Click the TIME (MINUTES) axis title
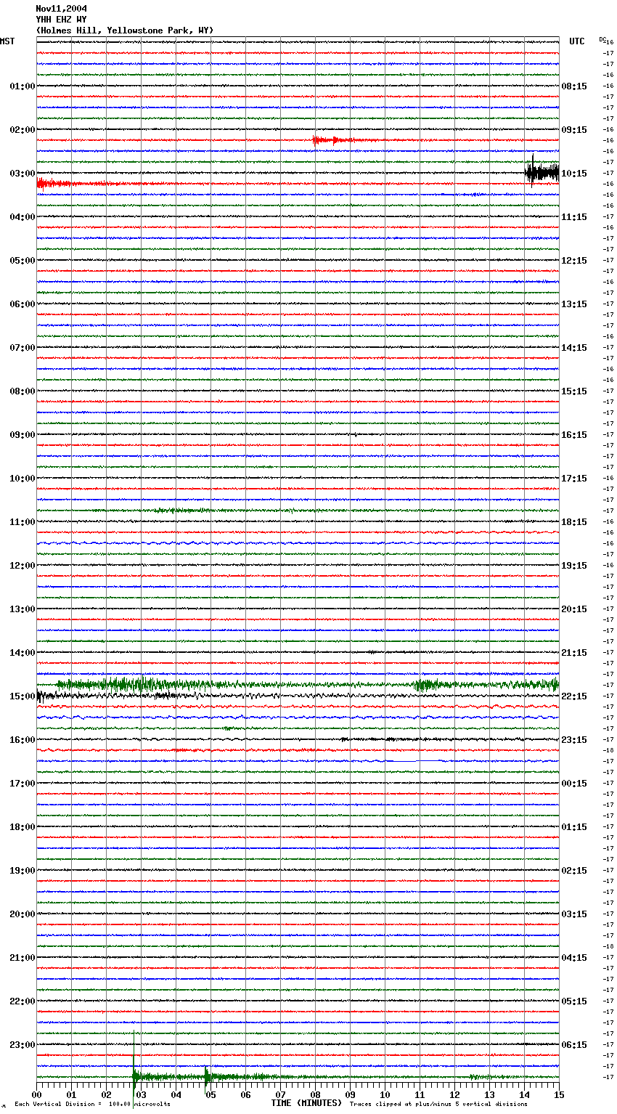Image resolution: width=617 pixels, height=1114 pixels. pos(306,1103)
